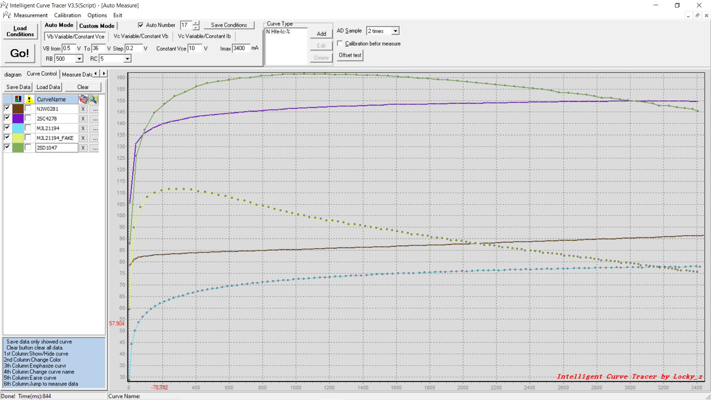
Task: Erase the NJW0281 curve with X
Action: (x=83, y=109)
